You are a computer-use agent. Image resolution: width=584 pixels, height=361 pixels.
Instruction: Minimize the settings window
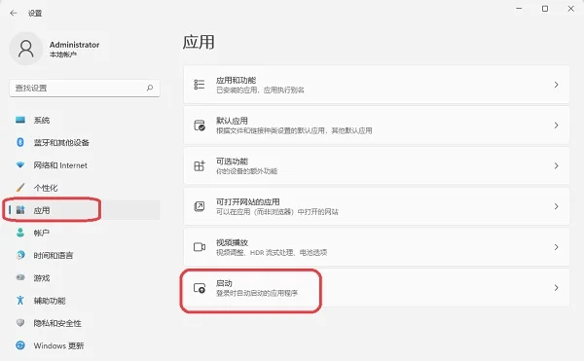click(519, 9)
